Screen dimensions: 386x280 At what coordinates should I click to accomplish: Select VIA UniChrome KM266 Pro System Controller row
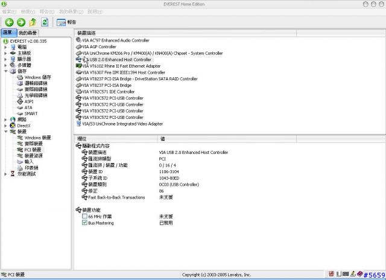coord(153,53)
